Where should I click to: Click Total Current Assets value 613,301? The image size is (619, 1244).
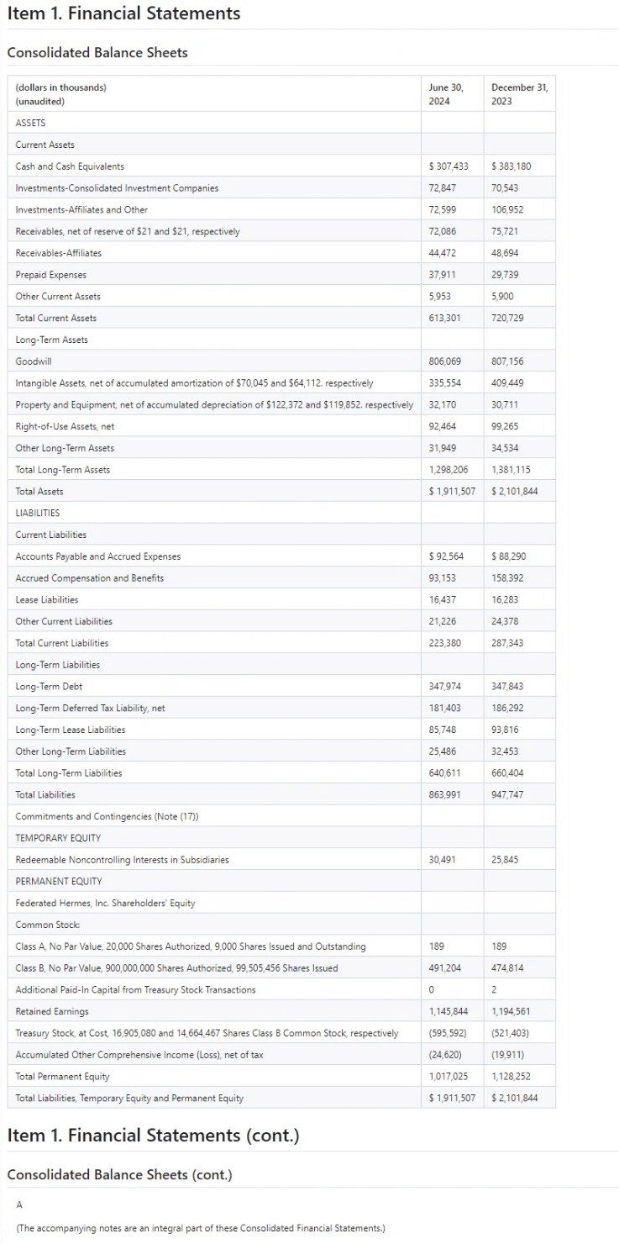coord(444,318)
